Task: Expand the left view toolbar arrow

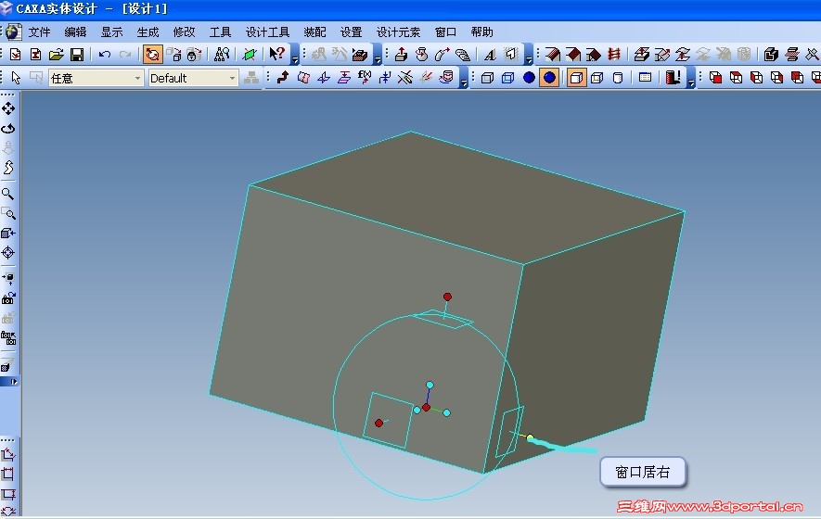Action: click(14, 382)
